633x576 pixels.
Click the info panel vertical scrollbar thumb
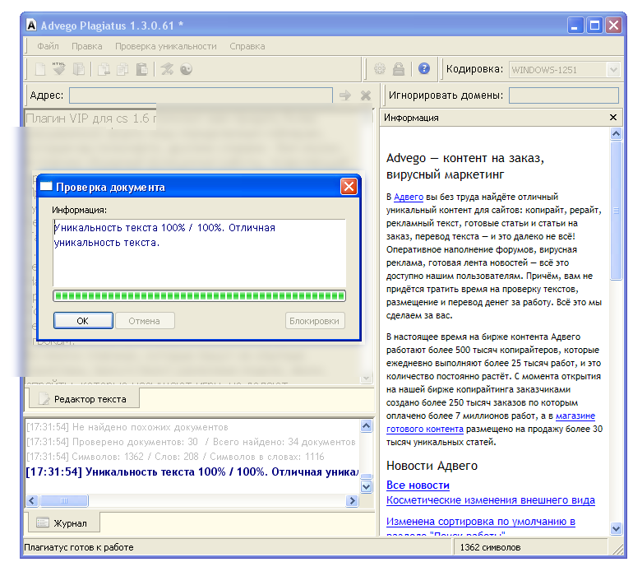pyautogui.click(x=616, y=210)
